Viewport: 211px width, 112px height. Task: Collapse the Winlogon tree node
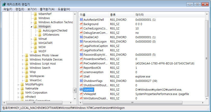[31, 27]
